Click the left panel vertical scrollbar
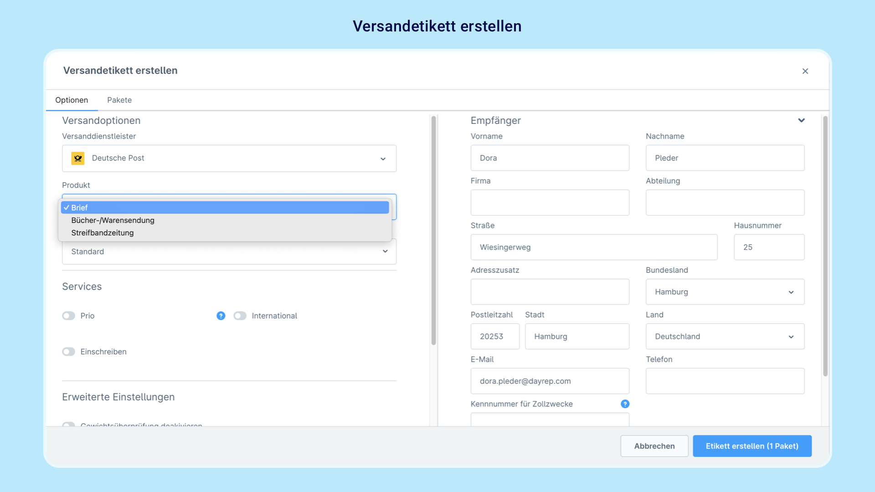This screenshot has width=875, height=492. coord(433,230)
